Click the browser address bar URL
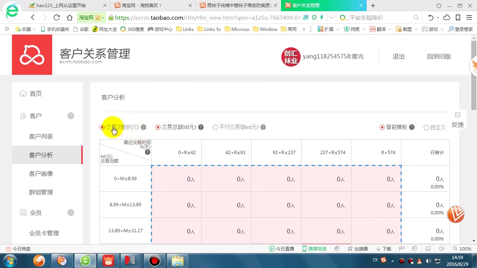Image resolution: width=477 pixels, height=268 pixels. click(x=208, y=17)
